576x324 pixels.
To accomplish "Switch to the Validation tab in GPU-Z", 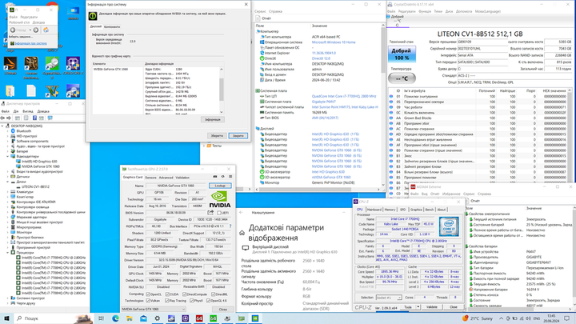I will [x=182, y=178].
